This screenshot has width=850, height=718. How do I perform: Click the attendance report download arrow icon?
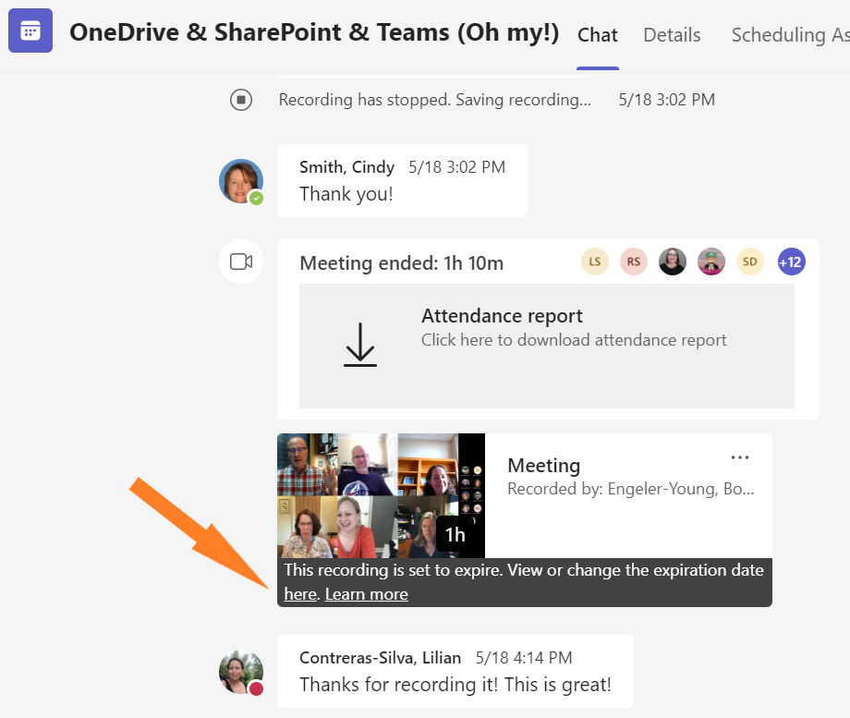[x=360, y=345]
